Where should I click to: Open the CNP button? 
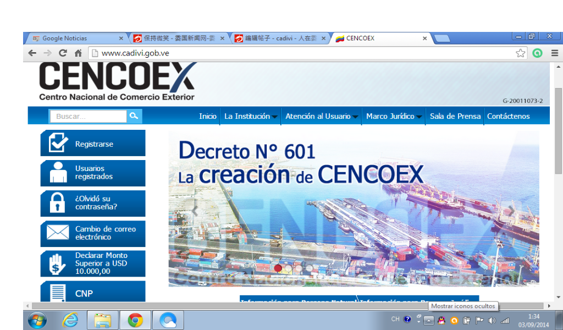(93, 291)
